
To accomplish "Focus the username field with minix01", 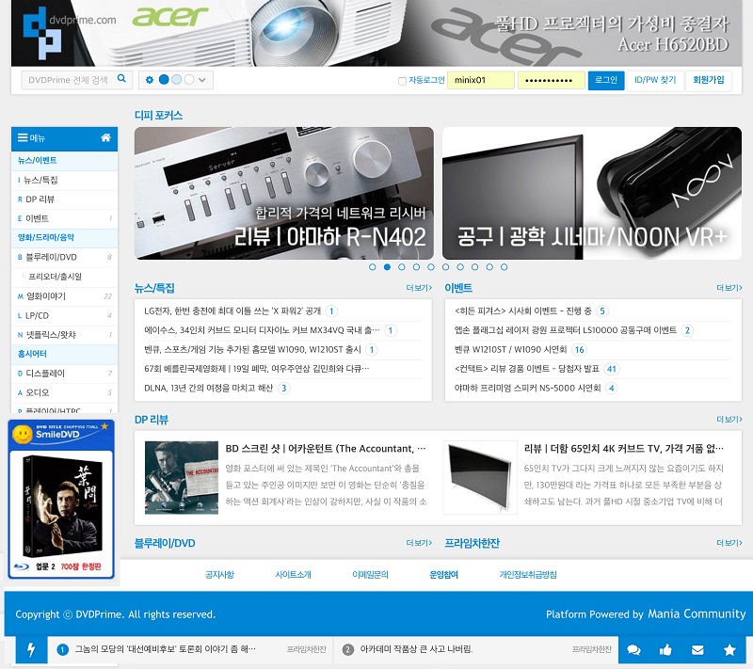I will 481,80.
